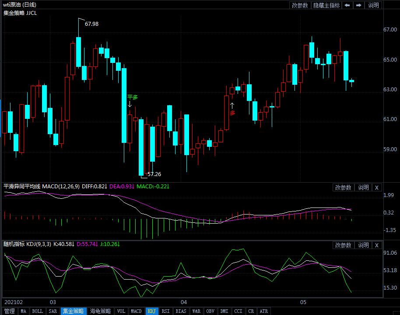Switch to the 海龟策略 tab

pos(100,311)
